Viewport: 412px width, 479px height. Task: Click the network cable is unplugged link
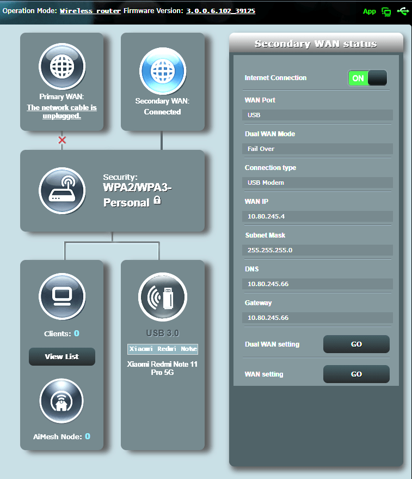(62, 112)
